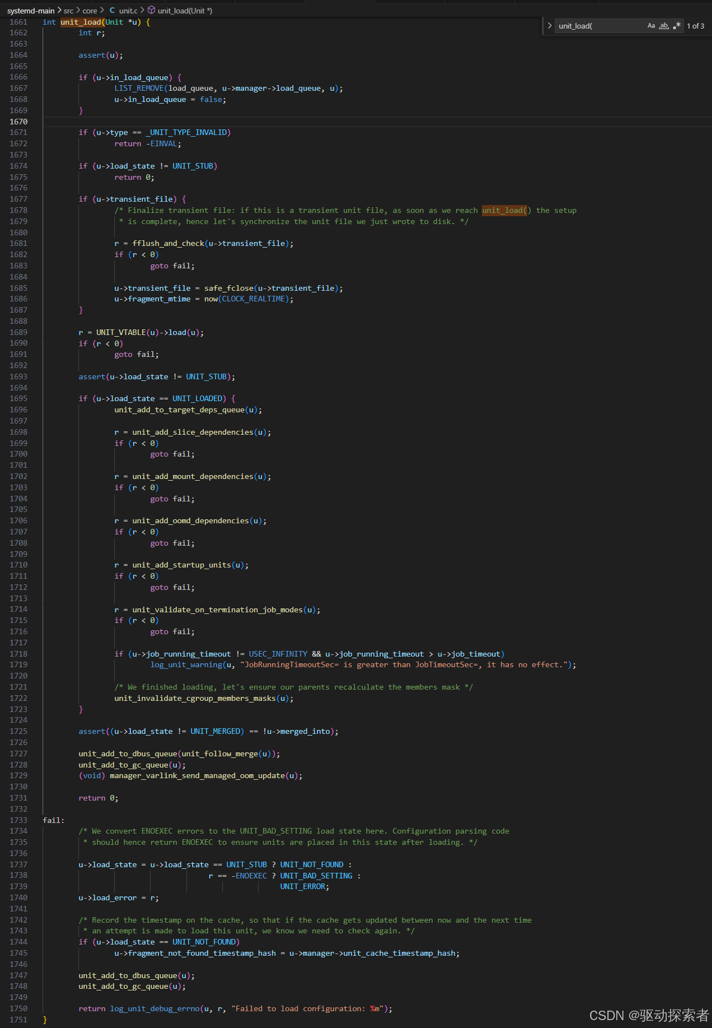The width and height of the screenshot is (712, 1028).
Task: Click the 'Failed to load configuration' string
Action: (x=307, y=1008)
